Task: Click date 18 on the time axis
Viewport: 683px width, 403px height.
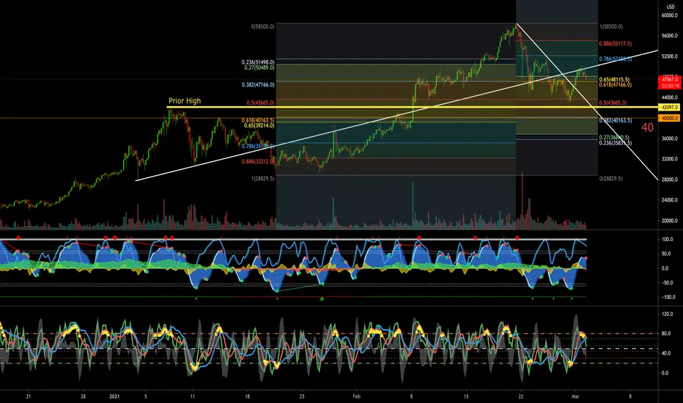Action: [248, 396]
